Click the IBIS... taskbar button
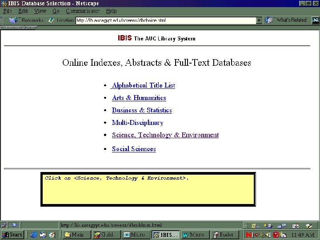This screenshot has height=240, width=320. coord(166,235)
